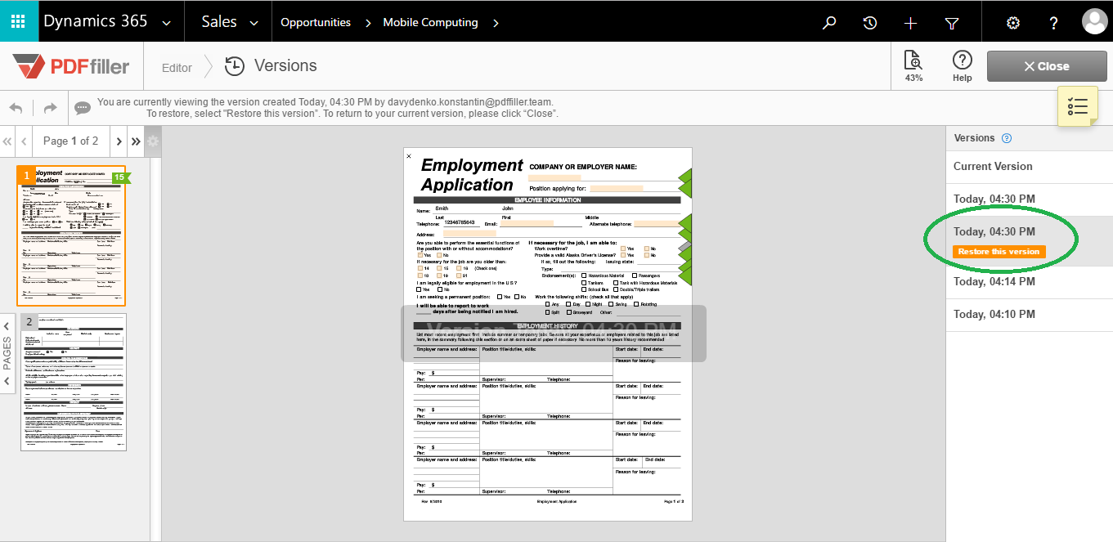Open the question mark help in top bar
The width and height of the screenshot is (1113, 542).
point(1054,23)
